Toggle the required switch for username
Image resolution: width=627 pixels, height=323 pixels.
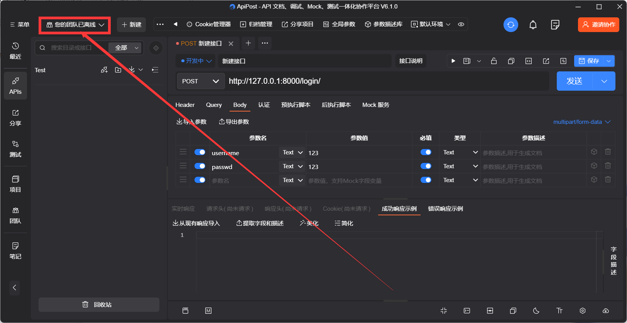426,152
